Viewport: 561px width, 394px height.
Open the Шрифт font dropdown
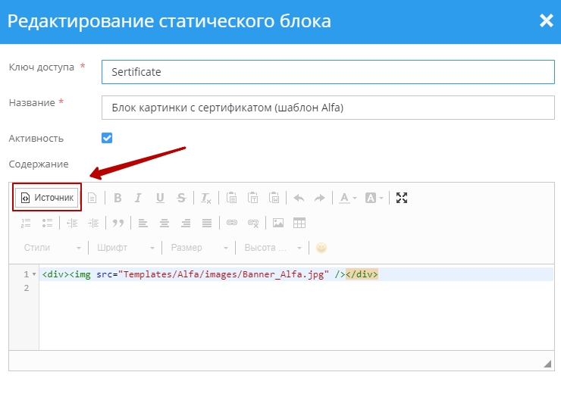126,248
